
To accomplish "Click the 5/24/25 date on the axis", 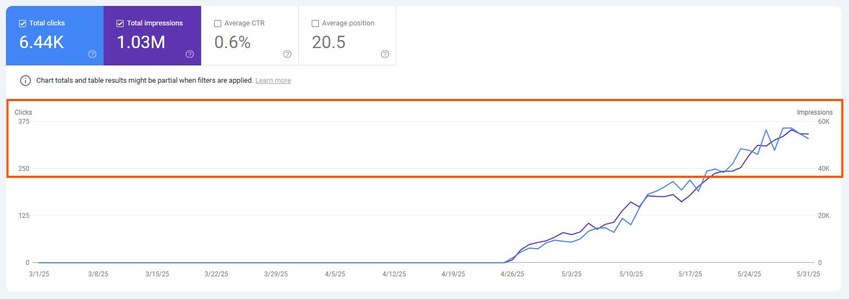I will pos(749,274).
